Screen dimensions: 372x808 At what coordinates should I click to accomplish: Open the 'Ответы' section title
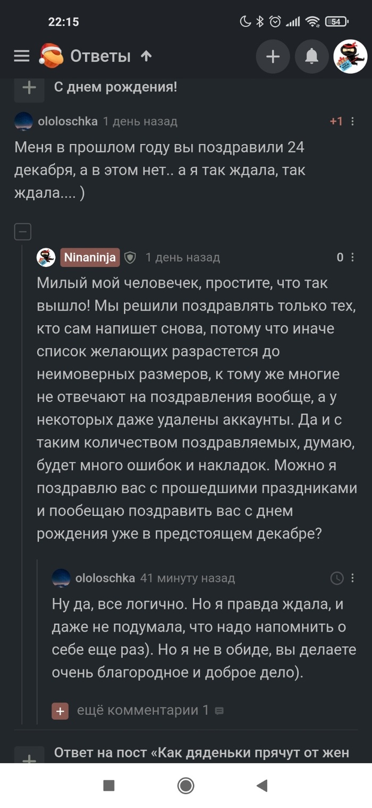(x=100, y=56)
